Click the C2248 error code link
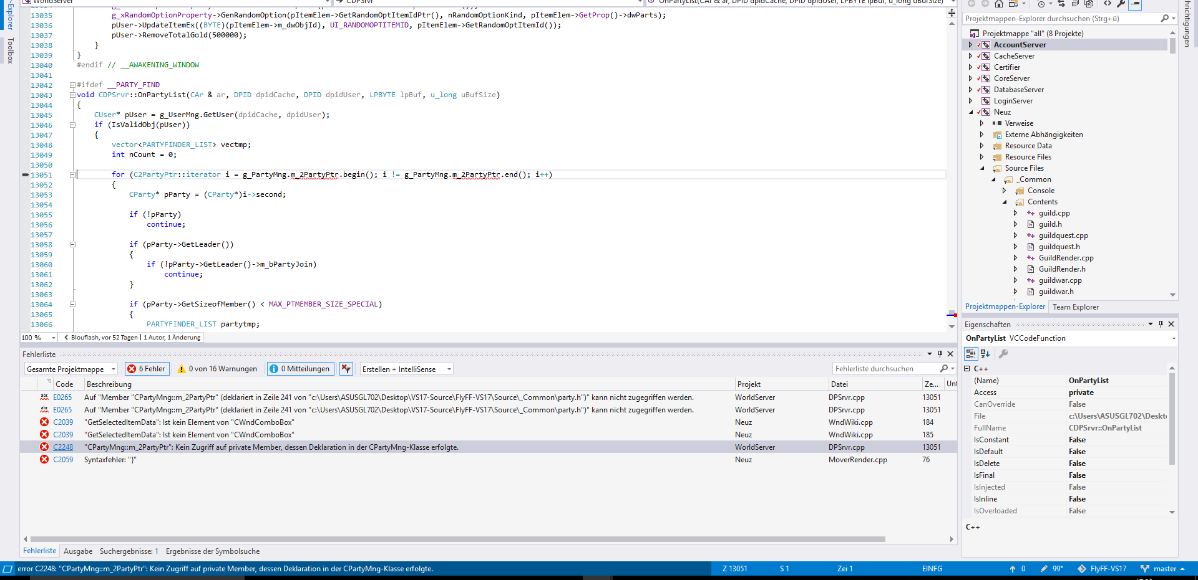The height and width of the screenshot is (580, 1198). [x=63, y=447]
